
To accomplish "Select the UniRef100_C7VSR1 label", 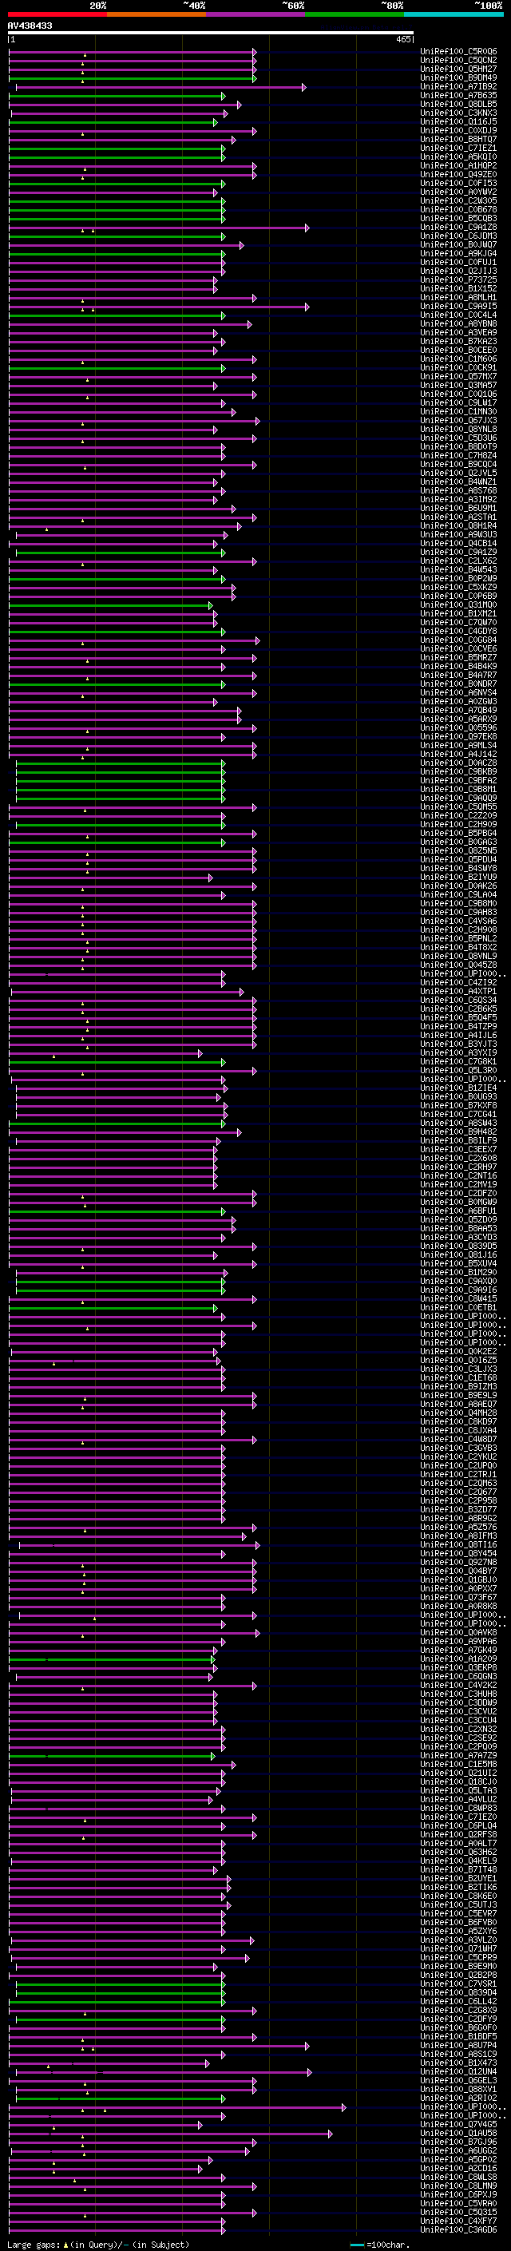I will [458, 1983].
